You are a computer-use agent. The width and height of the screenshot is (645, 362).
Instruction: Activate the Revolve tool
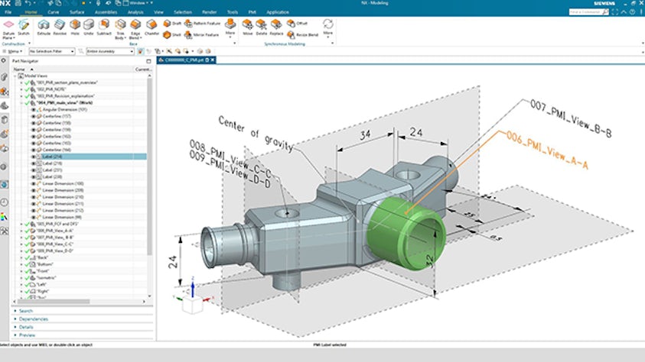click(60, 27)
